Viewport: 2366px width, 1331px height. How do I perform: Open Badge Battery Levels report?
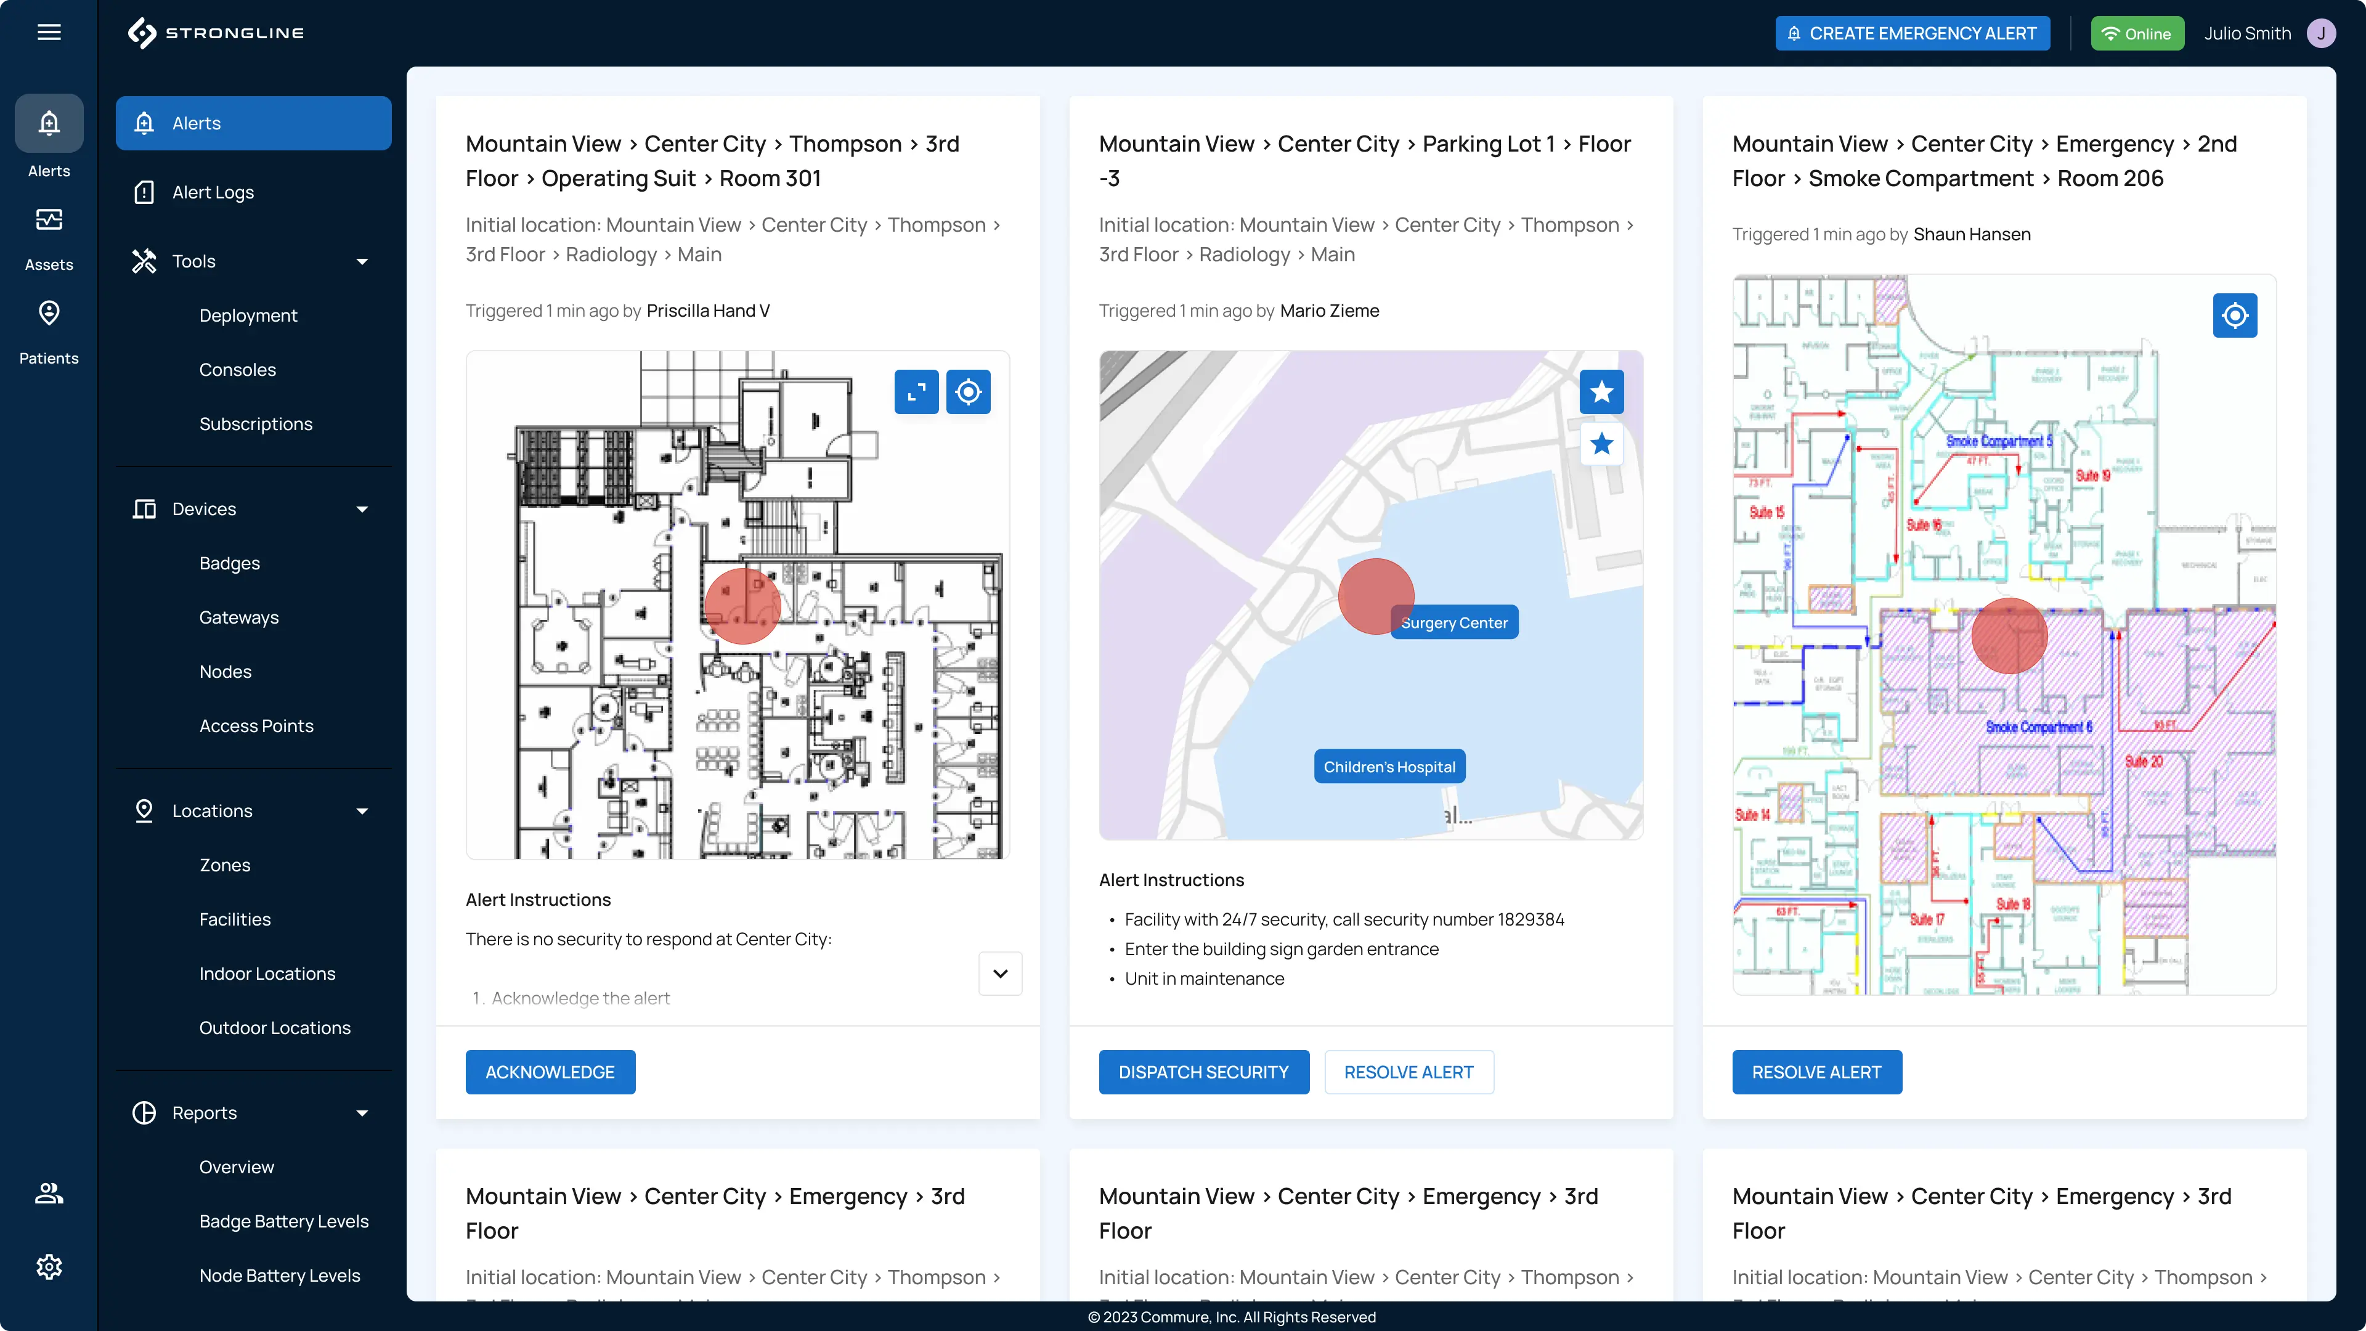(284, 1221)
